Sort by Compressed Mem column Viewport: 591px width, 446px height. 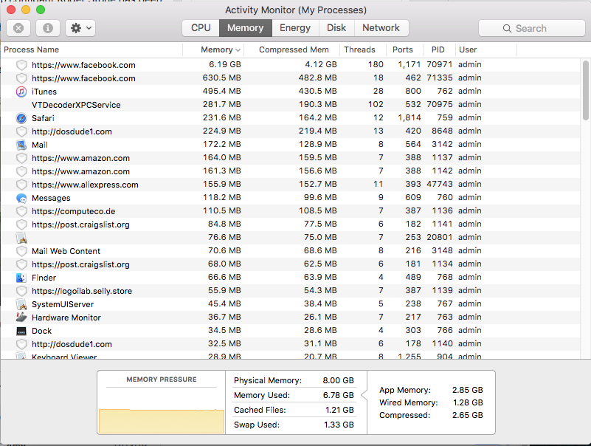click(294, 49)
